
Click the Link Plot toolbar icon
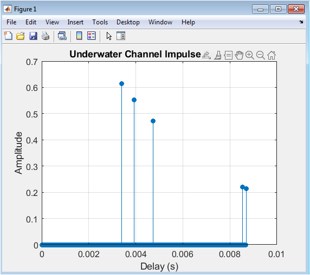pos(62,36)
